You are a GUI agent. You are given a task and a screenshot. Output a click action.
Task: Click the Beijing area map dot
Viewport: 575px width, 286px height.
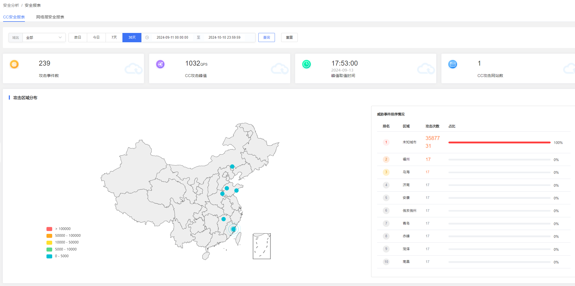(232, 166)
